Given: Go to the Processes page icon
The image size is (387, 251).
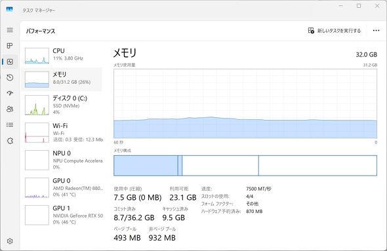Looking at the screenshot, I should [10, 46].
